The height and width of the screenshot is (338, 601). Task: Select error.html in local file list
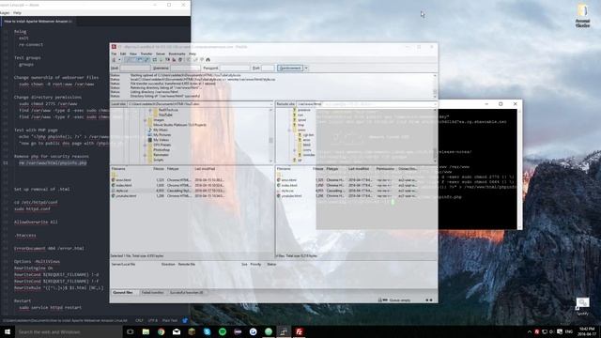tap(123, 179)
